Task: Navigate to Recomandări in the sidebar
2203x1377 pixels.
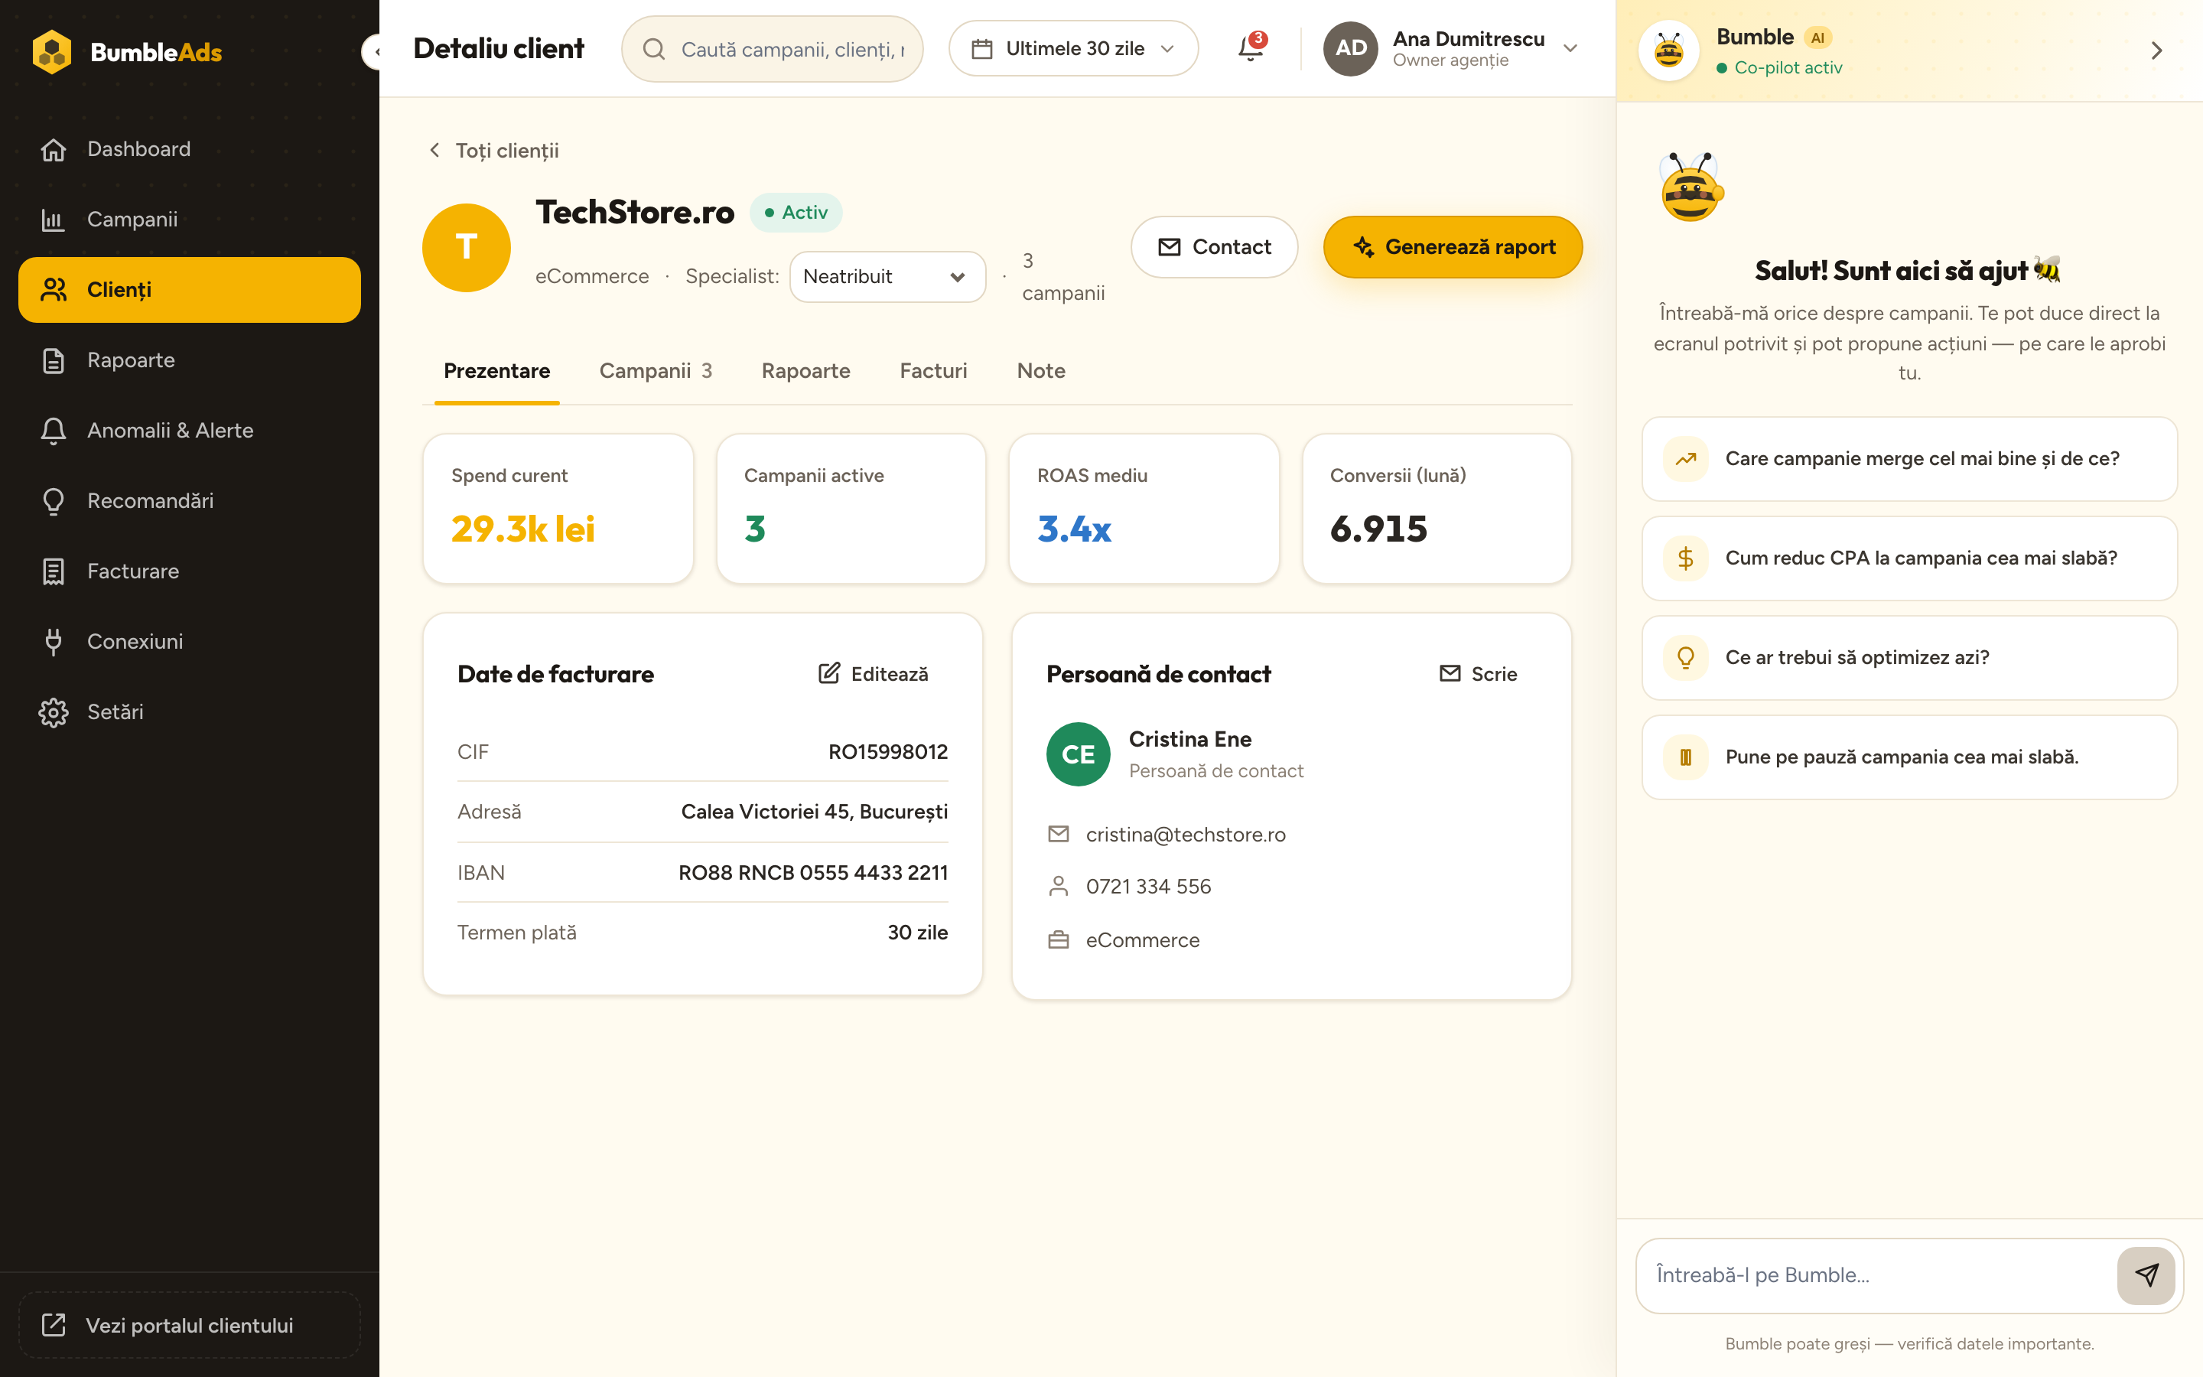Action: [190, 501]
